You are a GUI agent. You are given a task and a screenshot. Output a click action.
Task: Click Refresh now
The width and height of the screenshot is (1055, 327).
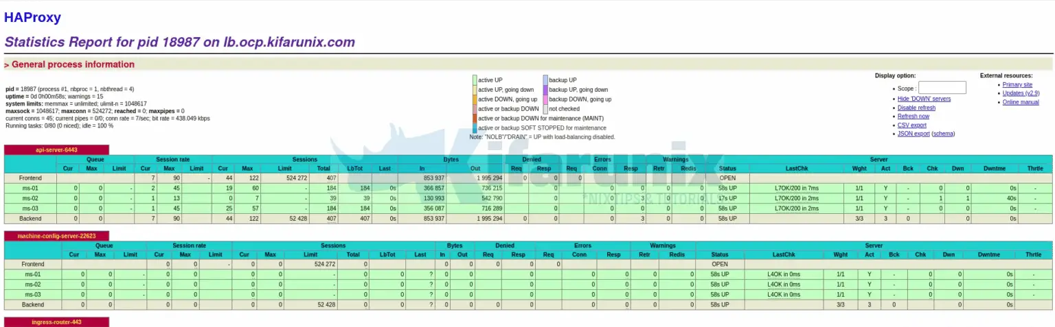point(913,117)
